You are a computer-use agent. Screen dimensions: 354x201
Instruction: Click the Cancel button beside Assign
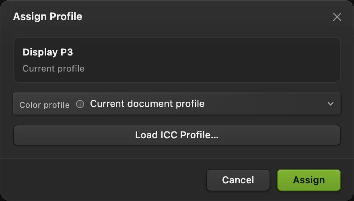[238, 180]
